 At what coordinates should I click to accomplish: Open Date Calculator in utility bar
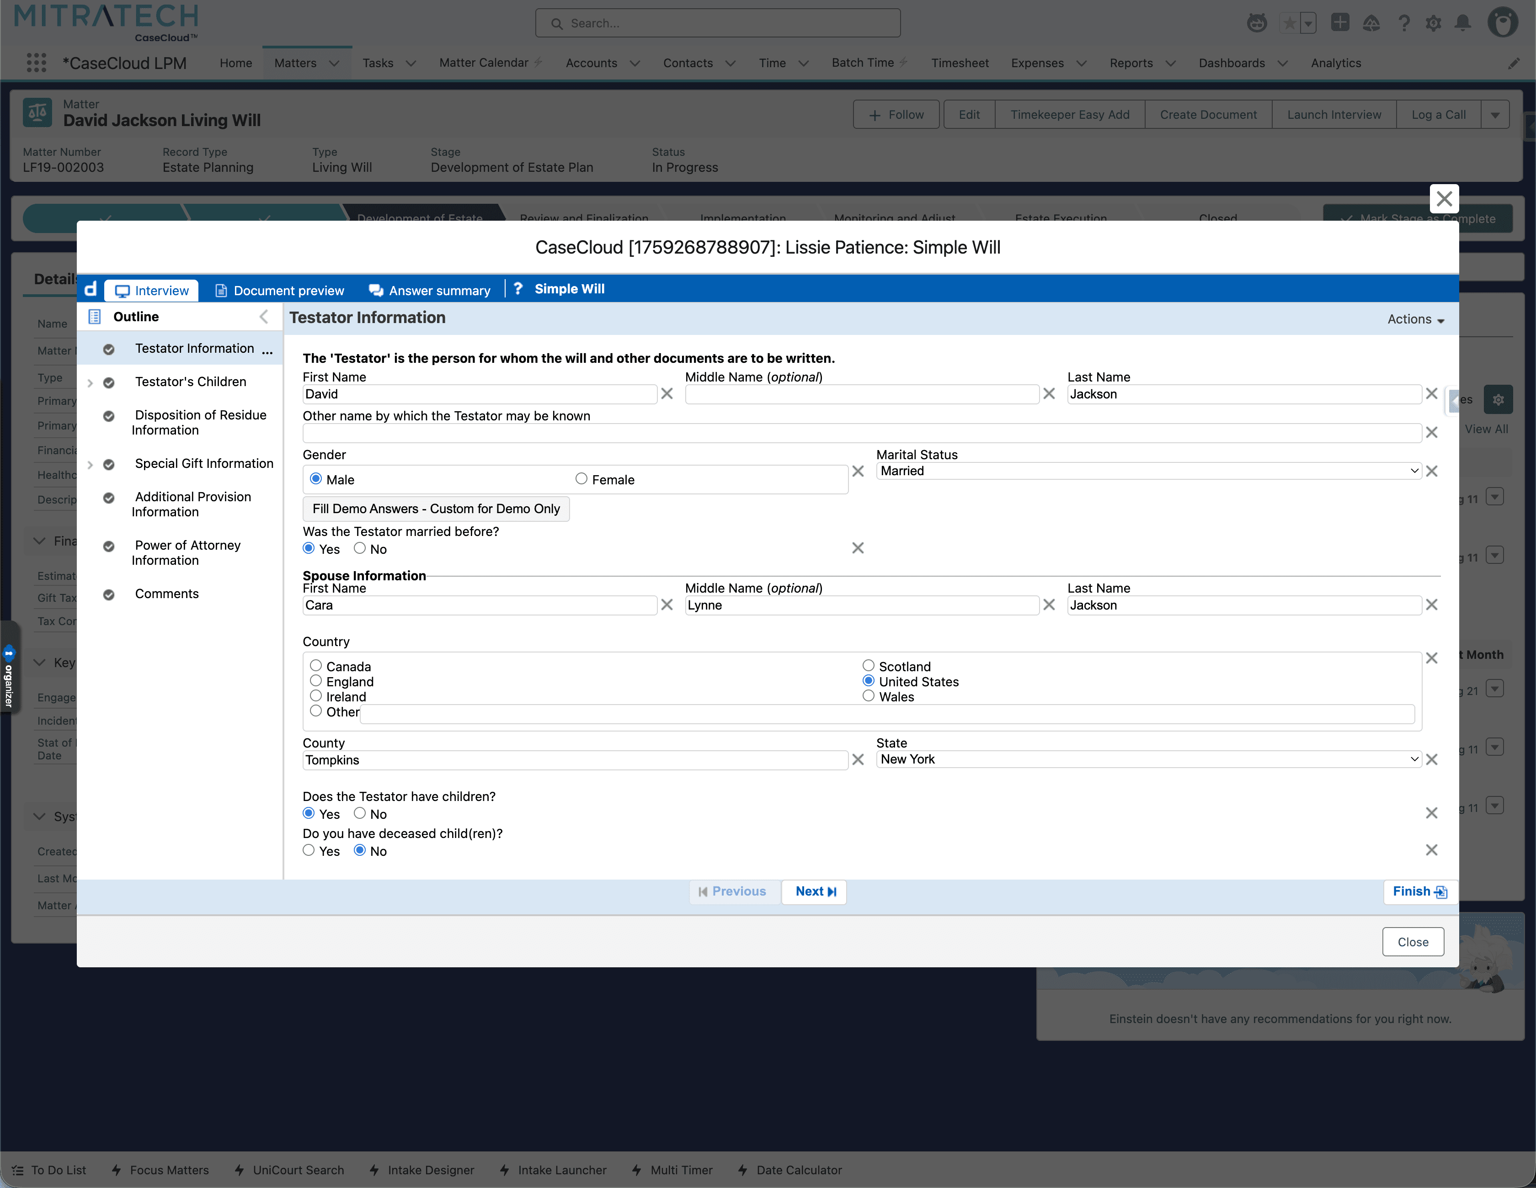tap(790, 1170)
